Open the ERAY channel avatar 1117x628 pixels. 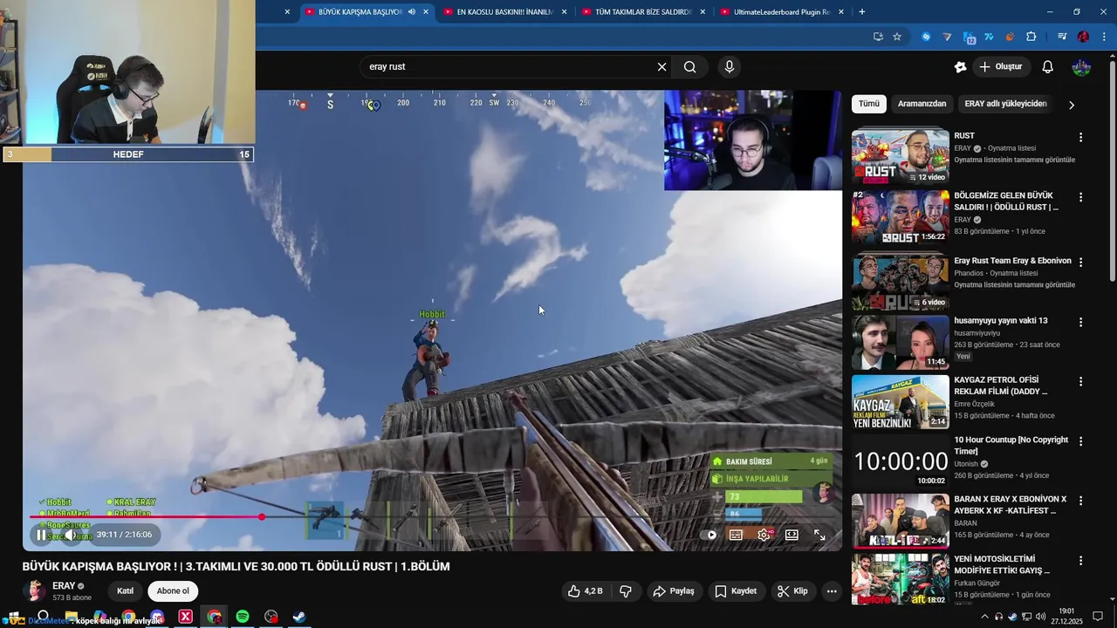pos(34,590)
